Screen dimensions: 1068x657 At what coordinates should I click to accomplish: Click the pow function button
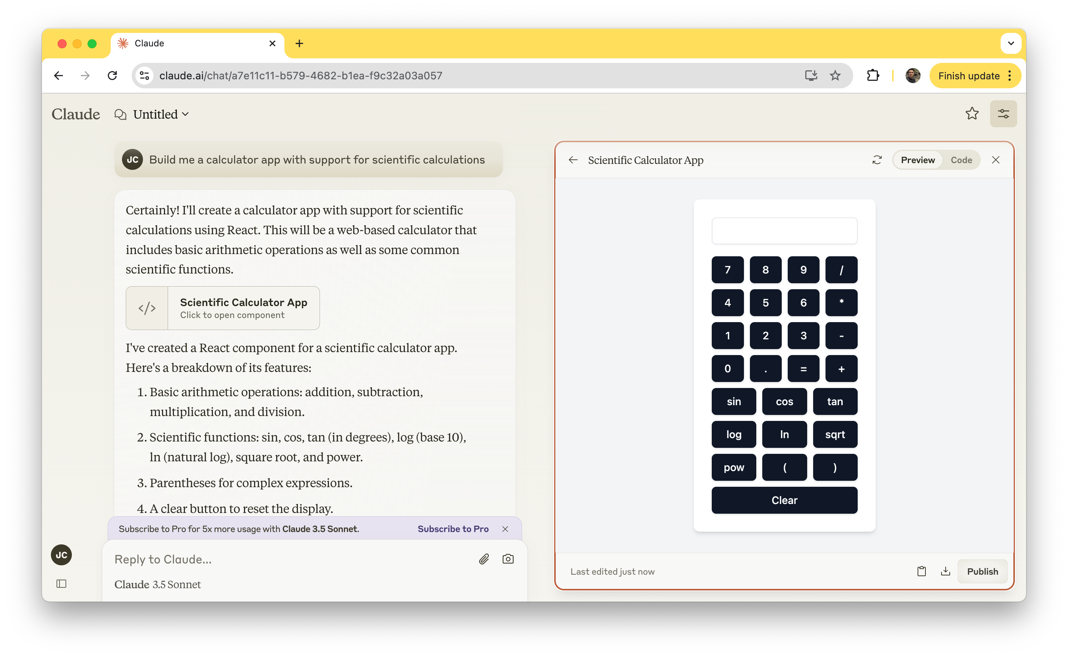click(x=734, y=468)
